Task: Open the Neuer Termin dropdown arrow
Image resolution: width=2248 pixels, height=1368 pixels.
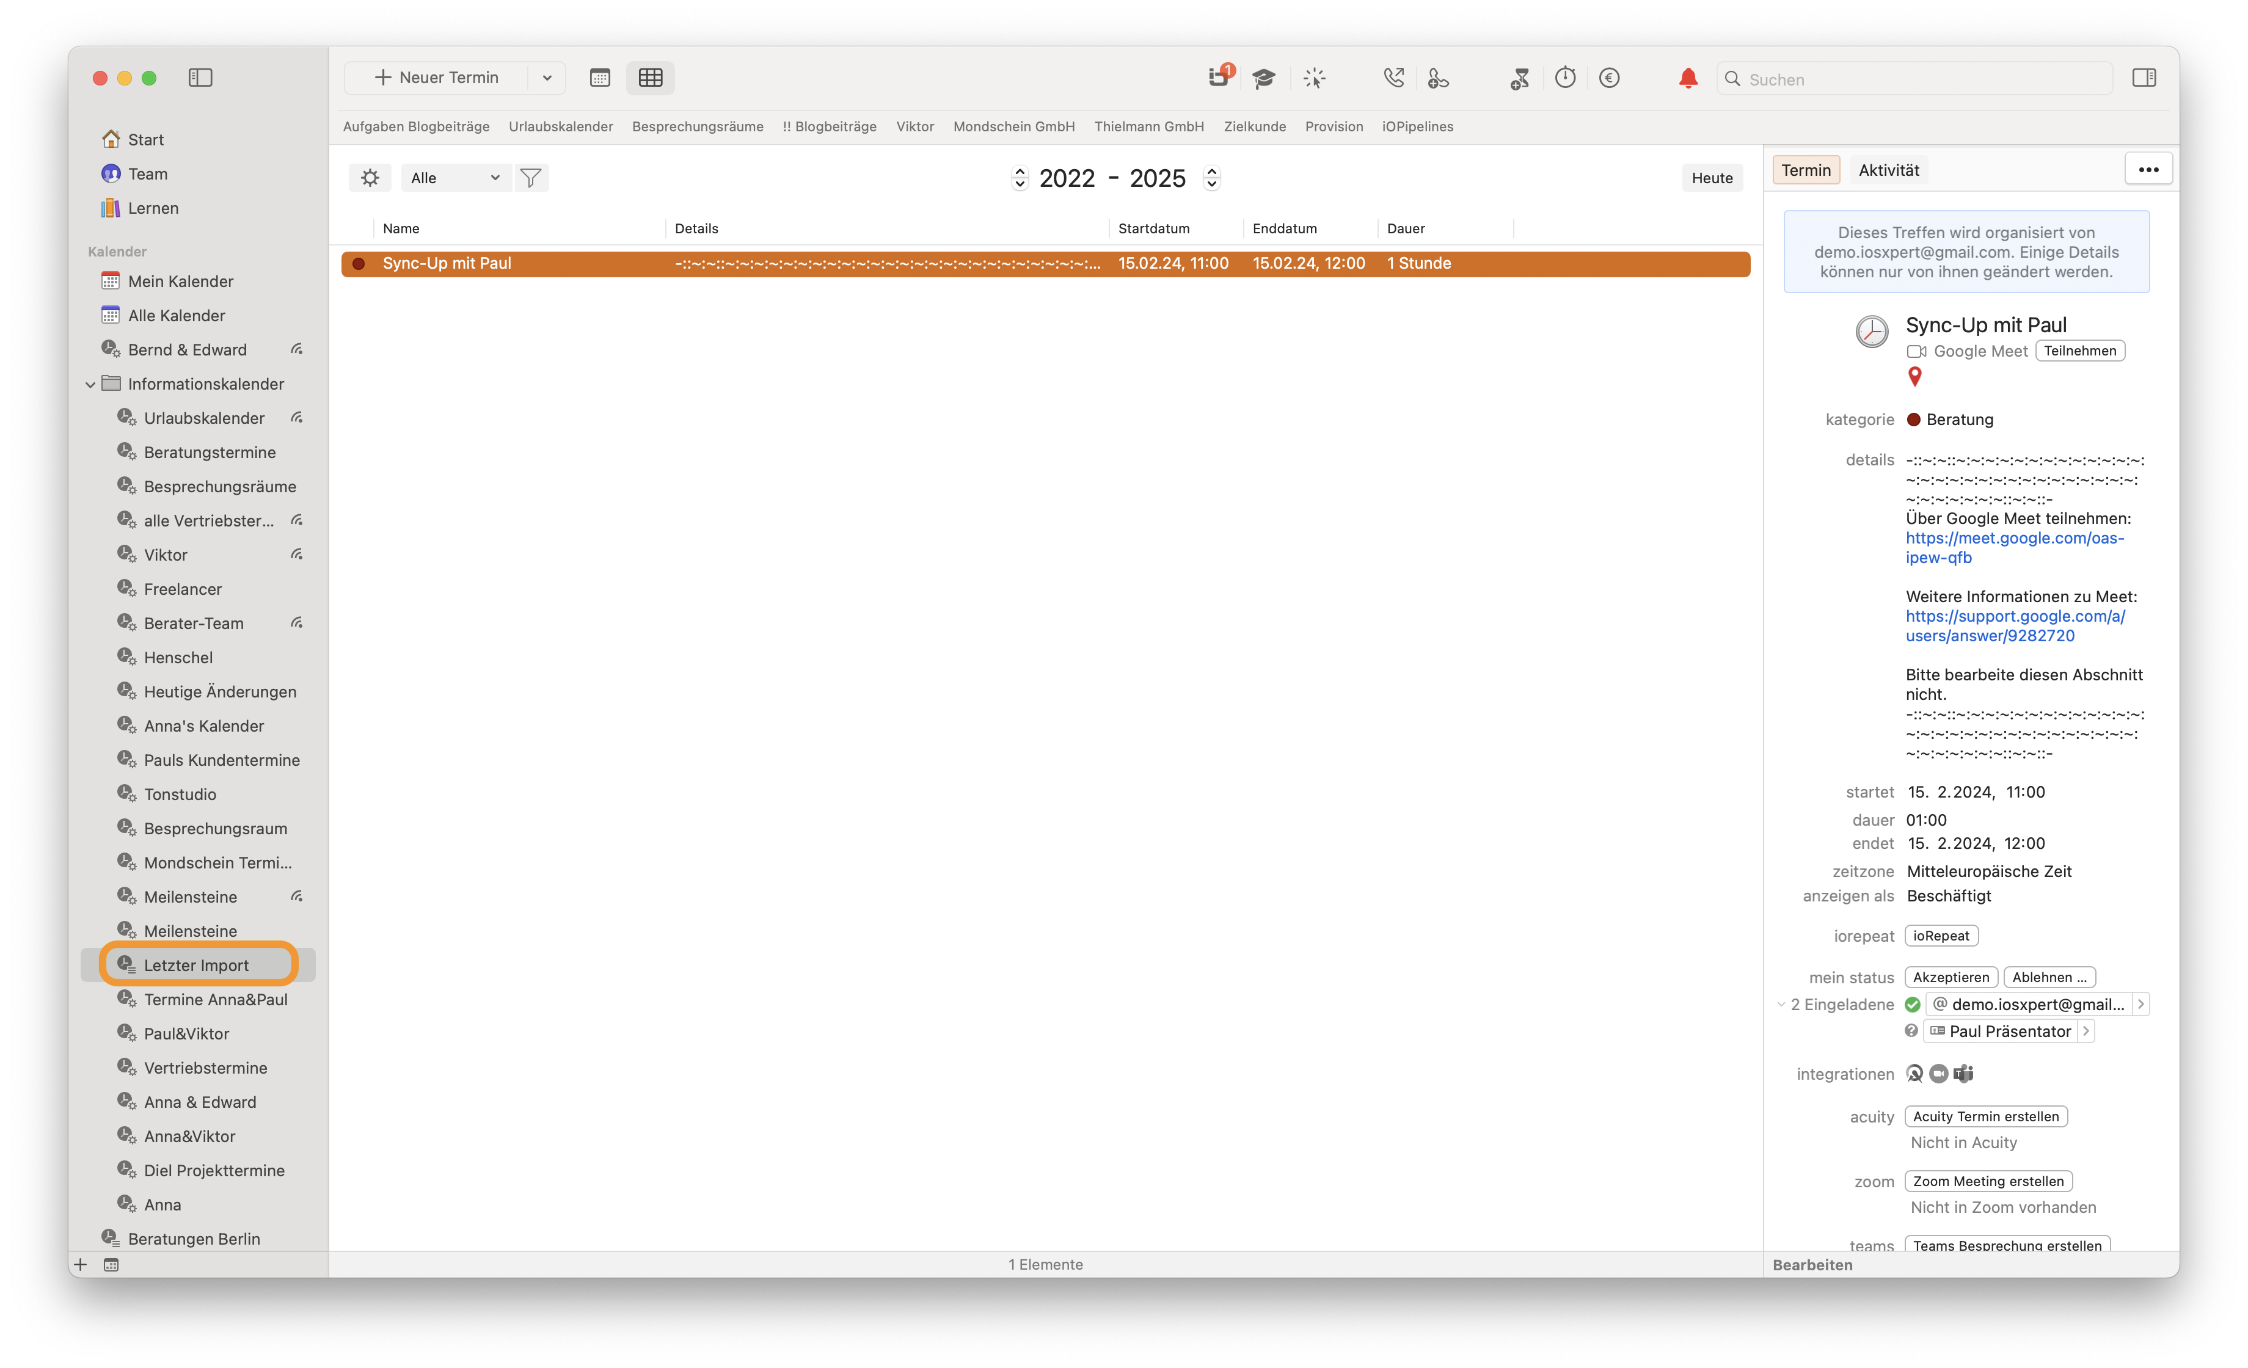Action: (x=547, y=78)
